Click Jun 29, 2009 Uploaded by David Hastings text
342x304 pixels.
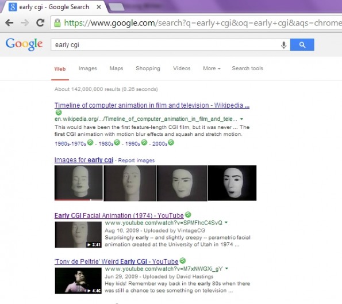[x=159, y=276]
